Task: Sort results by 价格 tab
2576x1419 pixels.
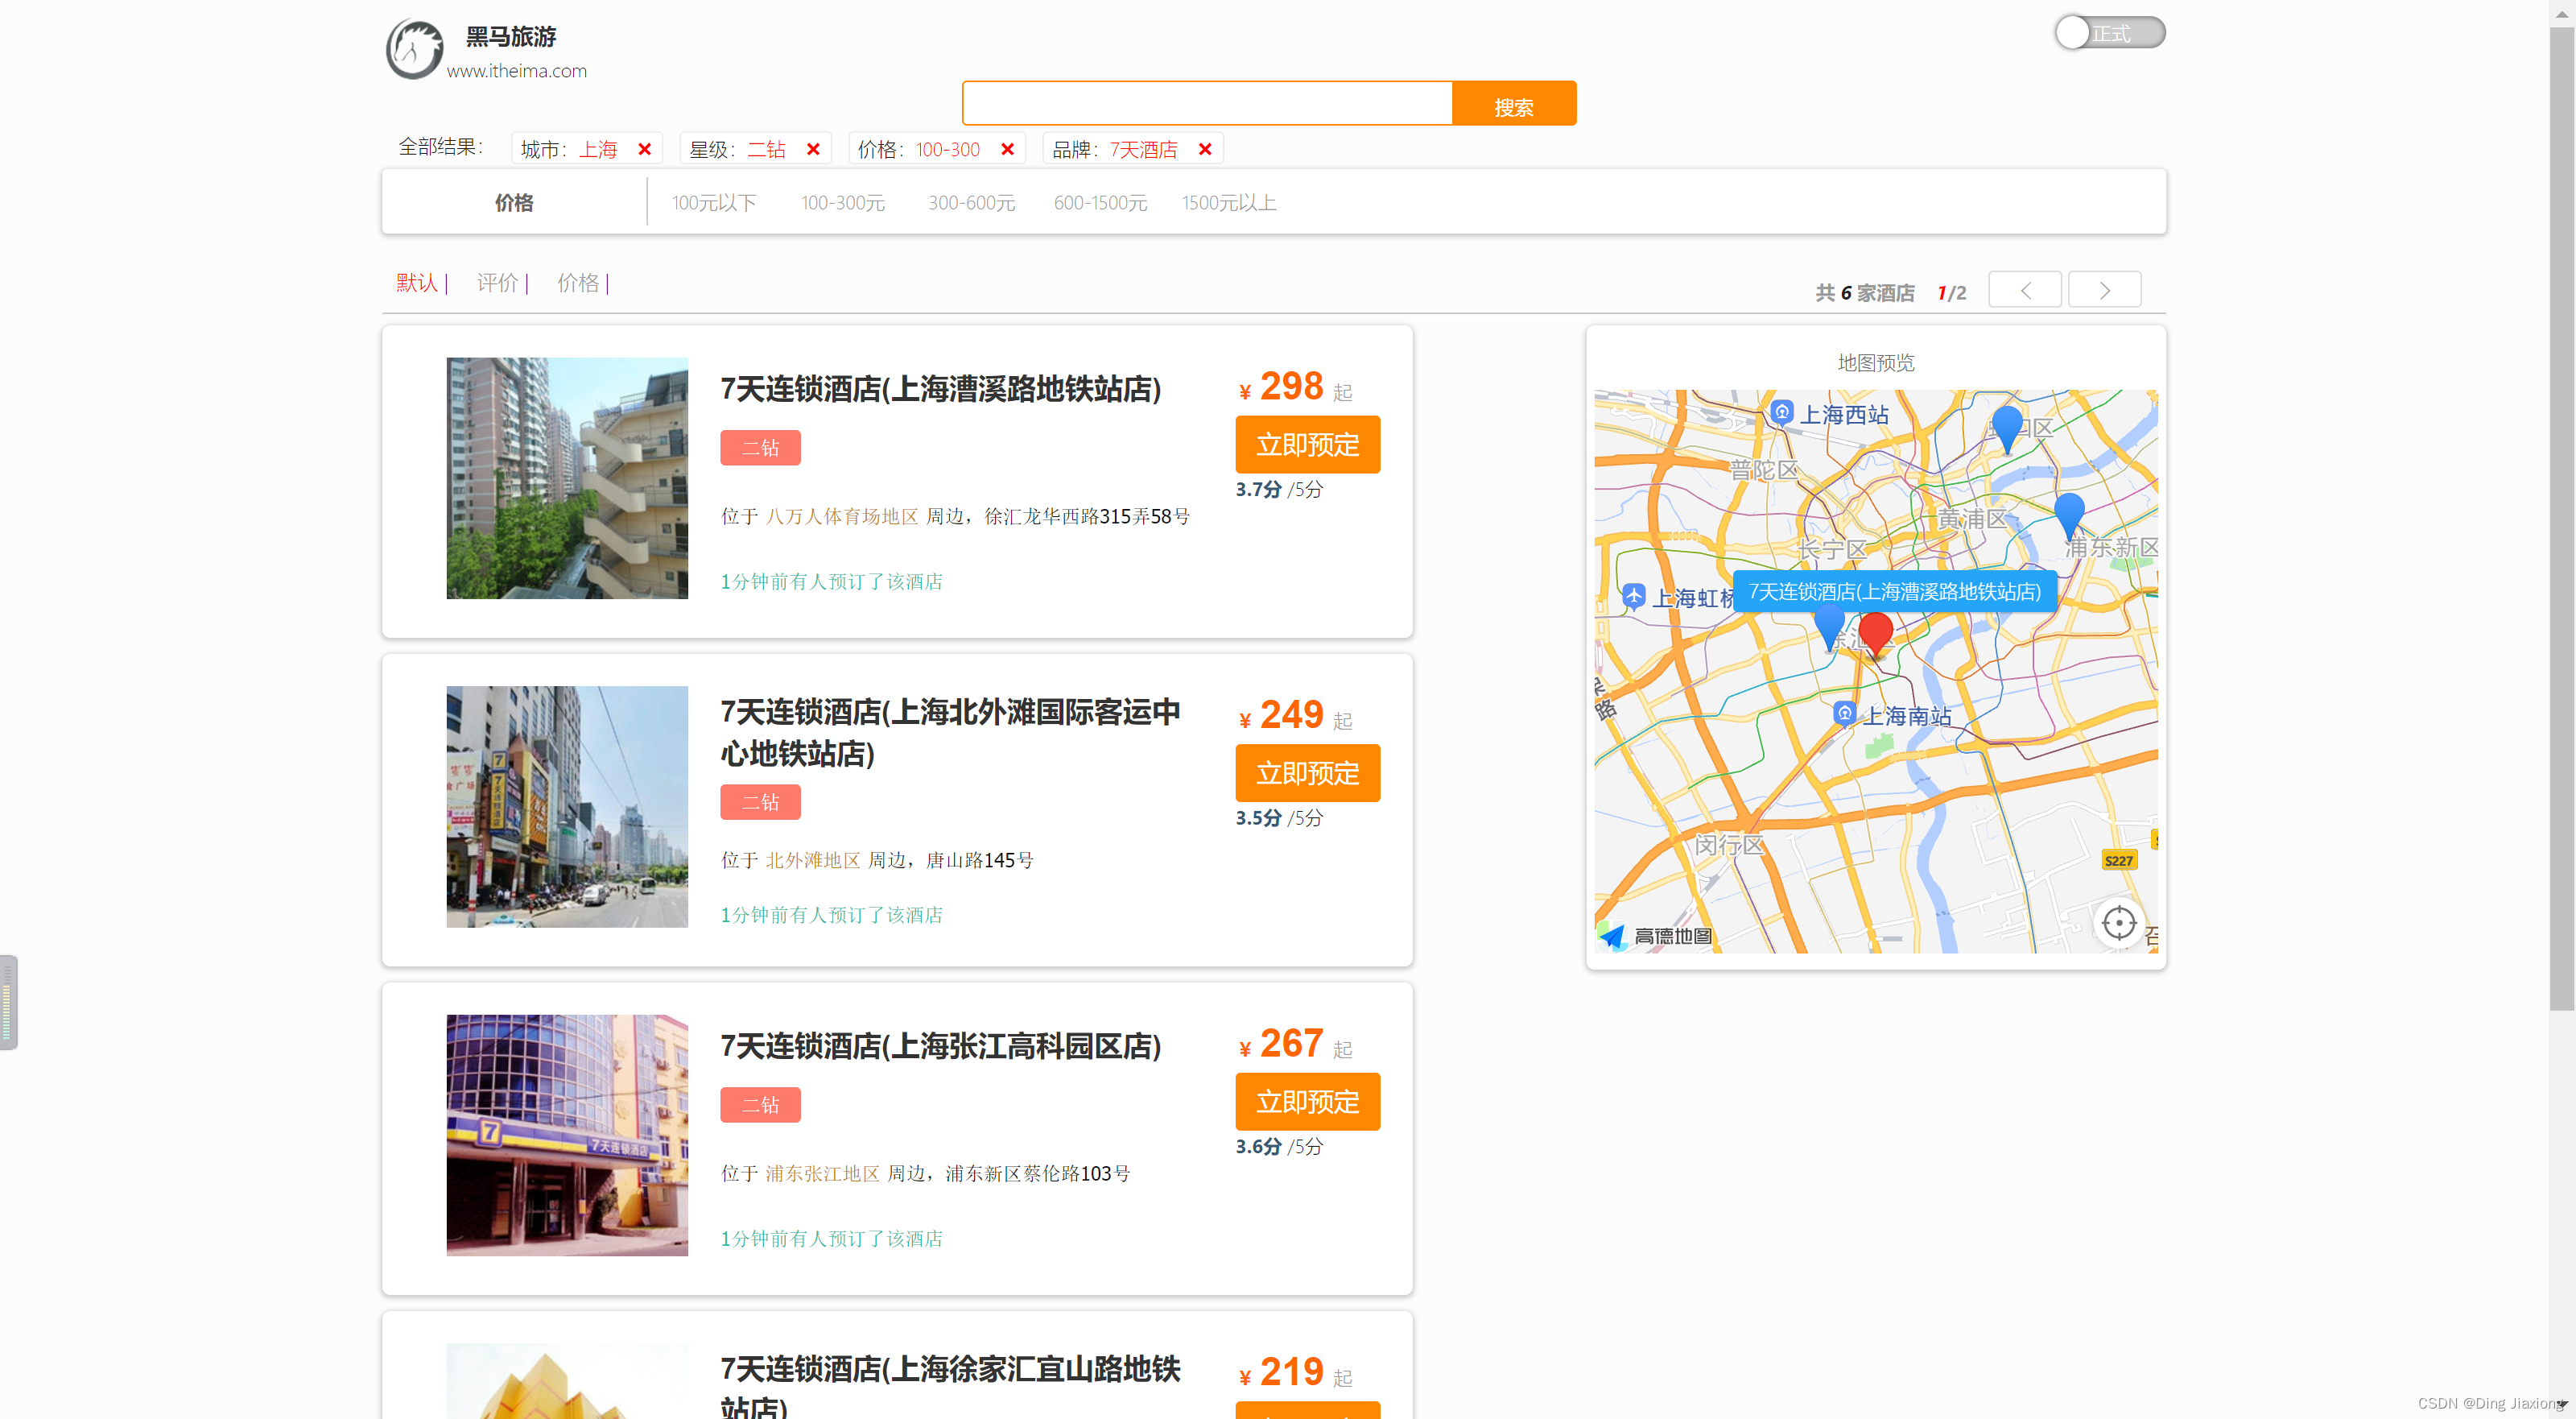Action: (578, 283)
